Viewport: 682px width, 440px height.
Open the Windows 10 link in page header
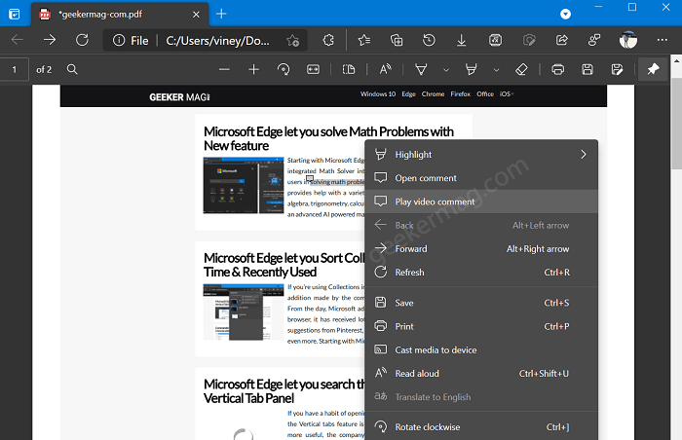tap(378, 93)
